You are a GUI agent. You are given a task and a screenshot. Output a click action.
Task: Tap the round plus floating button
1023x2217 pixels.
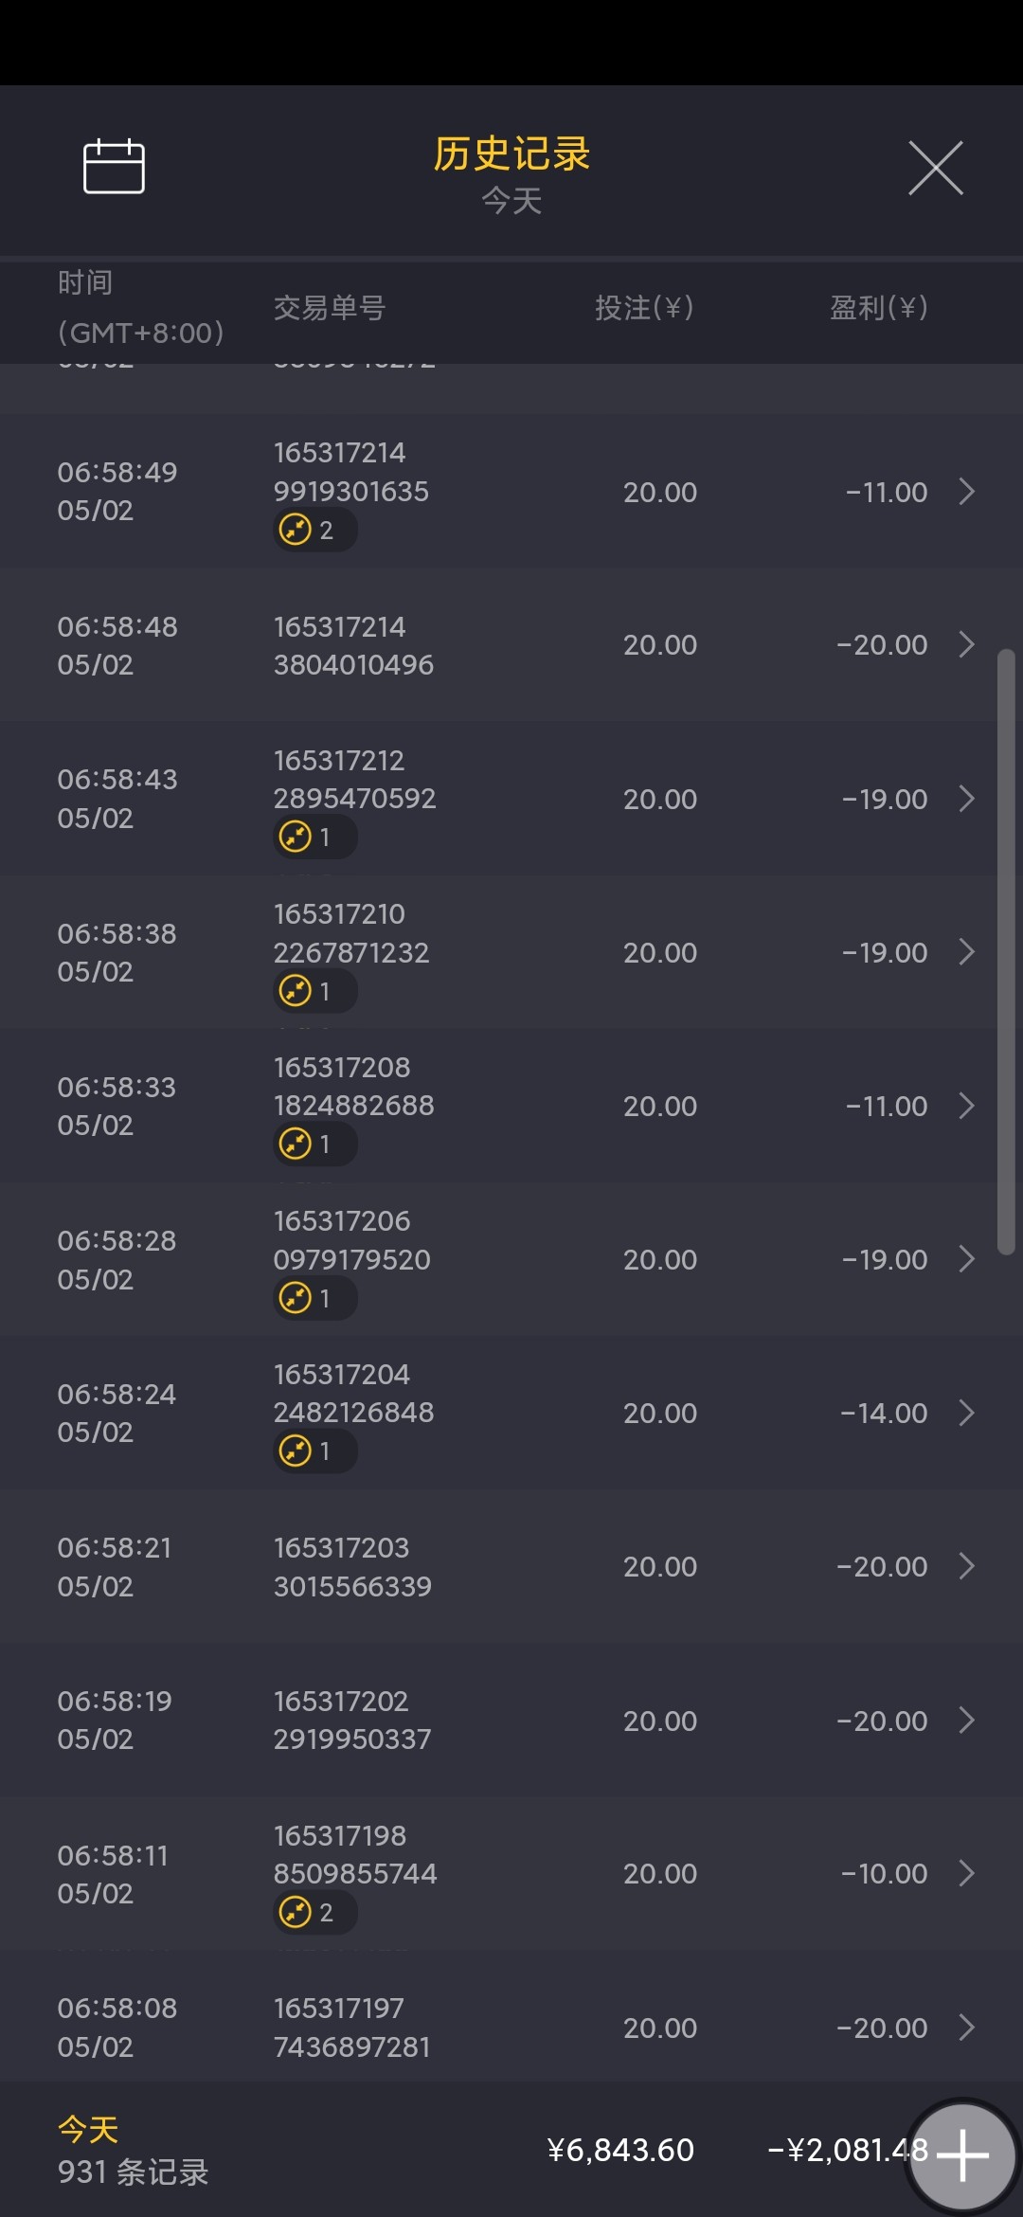coord(962,2155)
